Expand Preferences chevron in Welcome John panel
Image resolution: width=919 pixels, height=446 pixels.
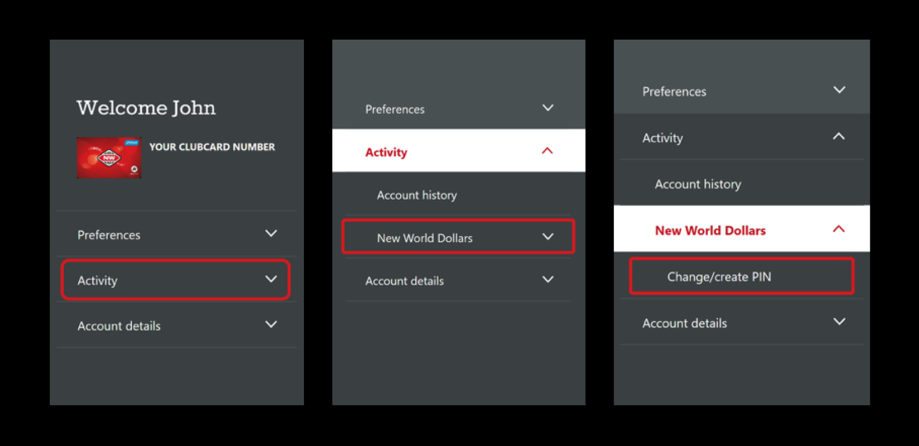point(271,233)
